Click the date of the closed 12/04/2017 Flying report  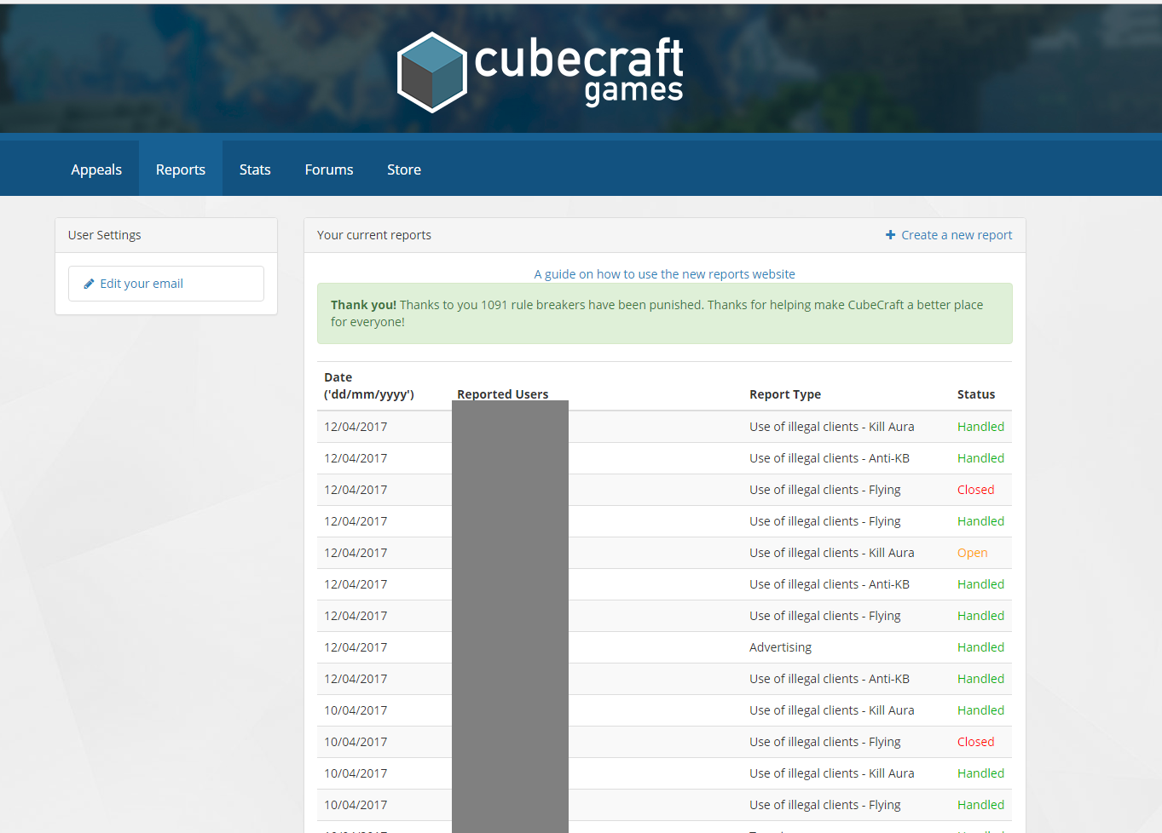coord(356,490)
